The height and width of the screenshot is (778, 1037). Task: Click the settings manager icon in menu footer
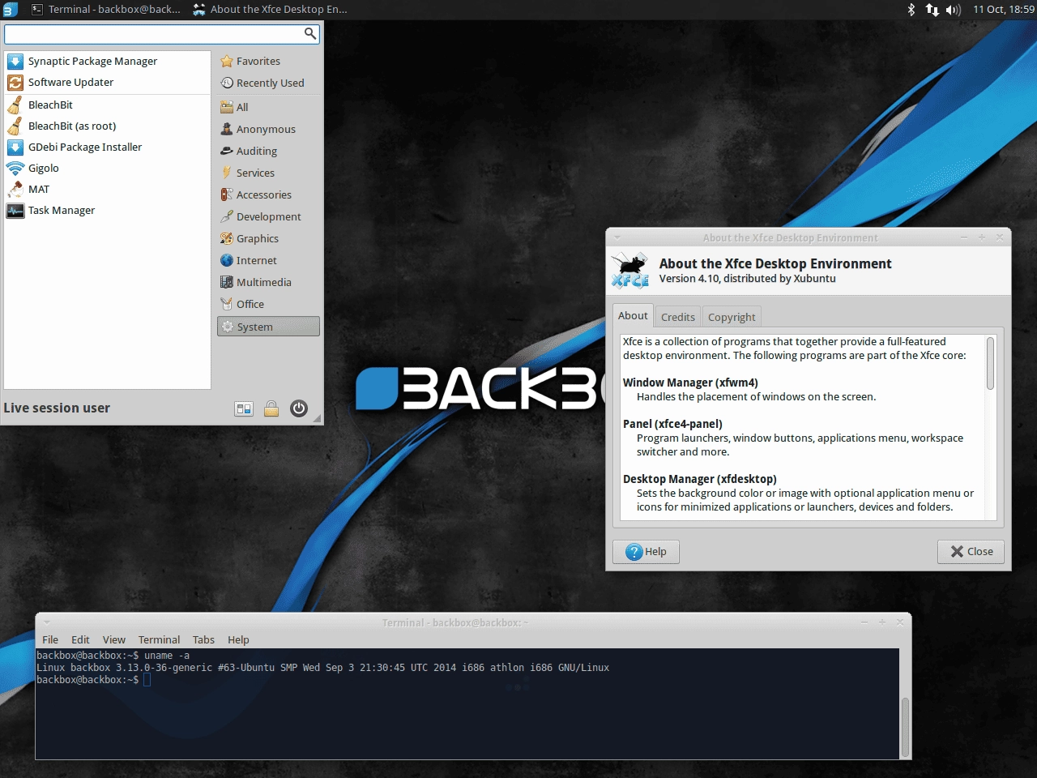click(244, 408)
